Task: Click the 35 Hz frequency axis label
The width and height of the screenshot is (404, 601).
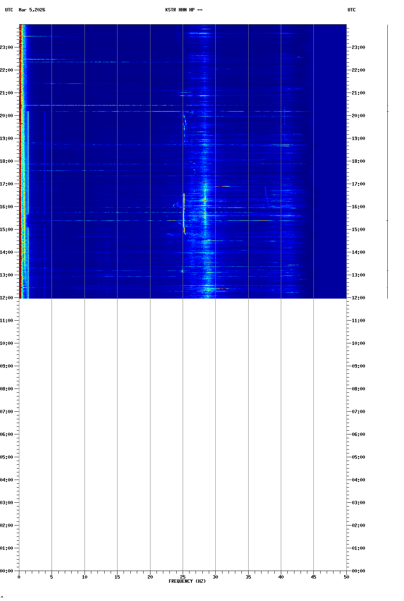Action: tap(248, 577)
